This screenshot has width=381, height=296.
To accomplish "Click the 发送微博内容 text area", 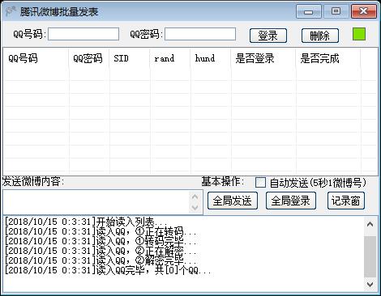I will point(96,202).
